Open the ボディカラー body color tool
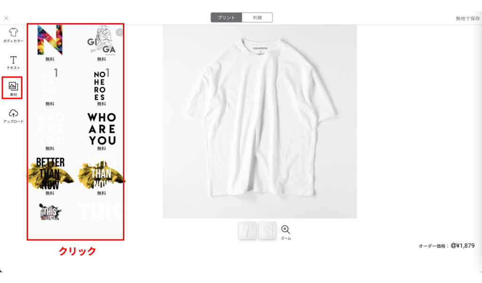Viewport: 482px width, 283px height. (13, 35)
